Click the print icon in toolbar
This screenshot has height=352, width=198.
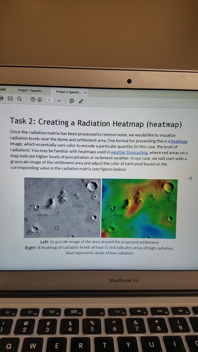pos(1,98)
